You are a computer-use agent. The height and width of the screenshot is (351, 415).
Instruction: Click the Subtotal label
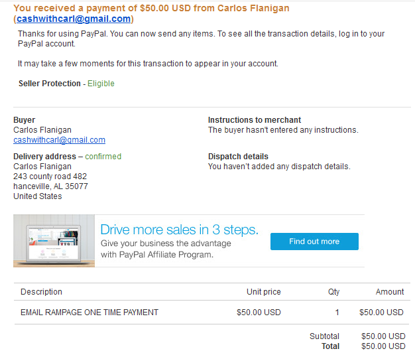click(324, 336)
